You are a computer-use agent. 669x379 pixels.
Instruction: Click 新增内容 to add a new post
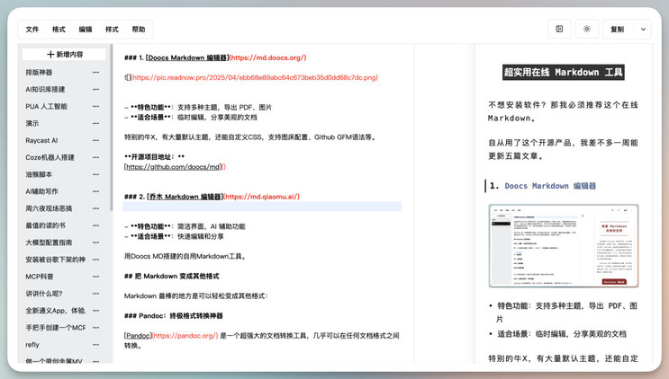(x=64, y=55)
